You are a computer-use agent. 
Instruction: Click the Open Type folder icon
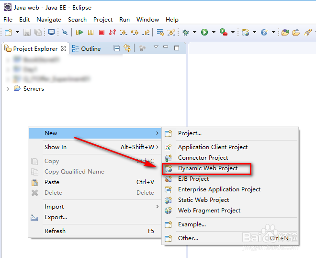tap(285, 32)
